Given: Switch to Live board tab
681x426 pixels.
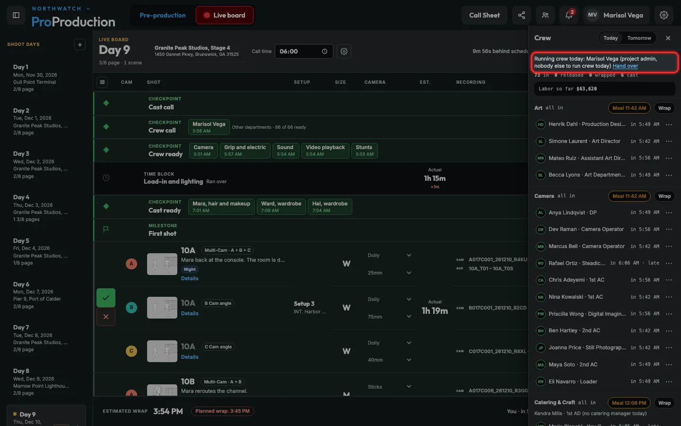Looking at the screenshot, I should click(x=225, y=15).
